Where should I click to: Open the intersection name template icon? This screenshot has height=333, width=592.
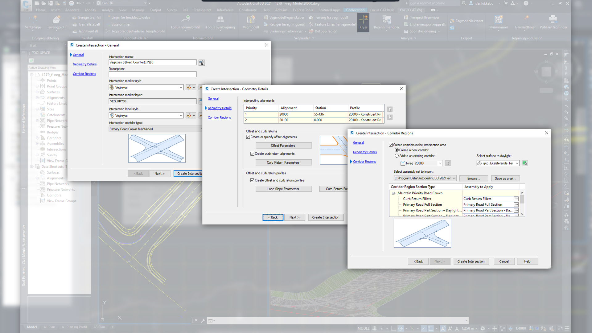(x=201, y=63)
